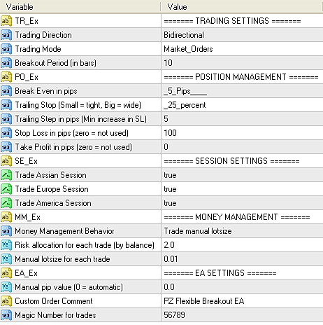Toggle Trade America Session value

242,203
